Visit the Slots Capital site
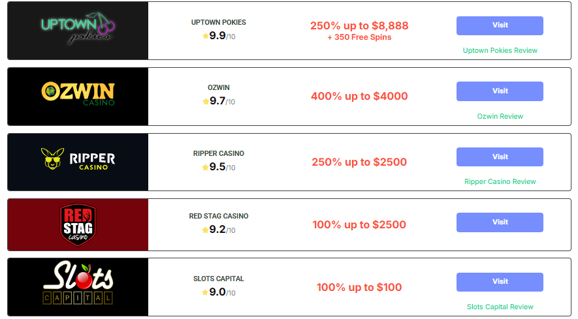Screen dimensions: 578x319 point(500,282)
